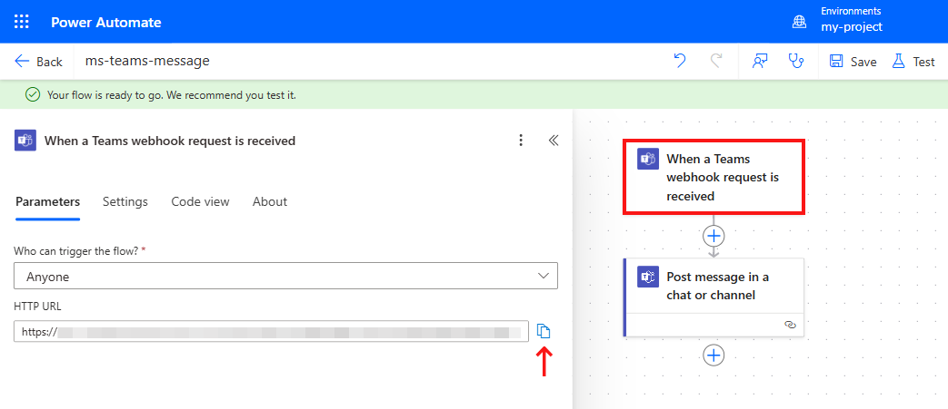Click the Teams icon in panel header
The image size is (948, 409).
[25, 141]
